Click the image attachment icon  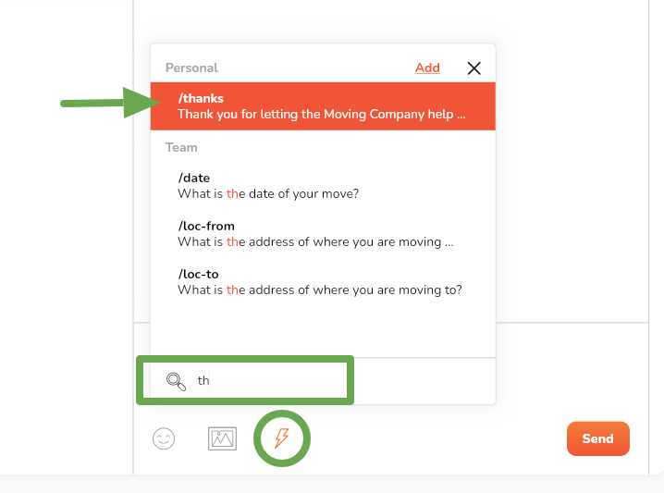[222, 438]
